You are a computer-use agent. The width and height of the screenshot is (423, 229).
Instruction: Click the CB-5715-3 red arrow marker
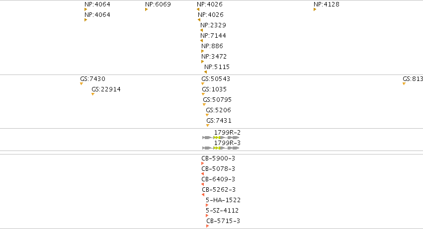[x=207, y=226]
